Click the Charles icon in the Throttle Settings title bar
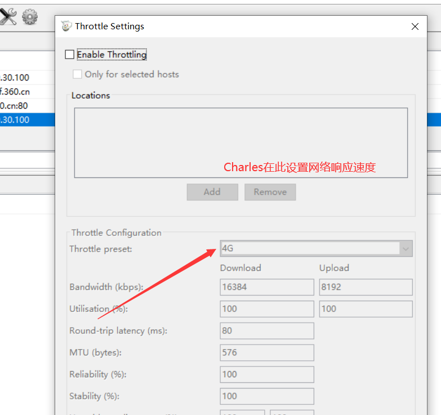 pos(66,26)
